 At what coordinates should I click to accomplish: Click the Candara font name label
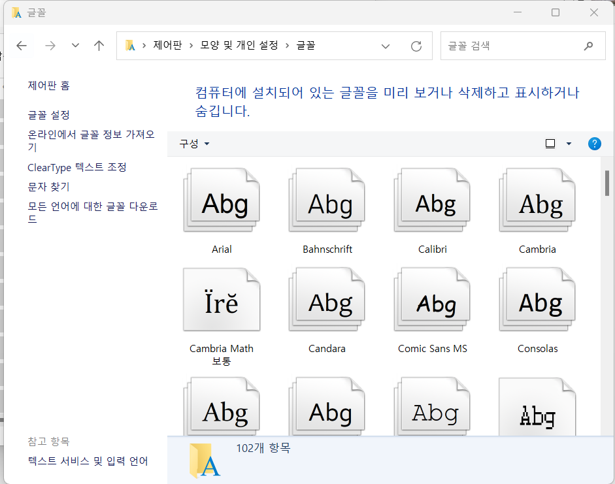327,349
